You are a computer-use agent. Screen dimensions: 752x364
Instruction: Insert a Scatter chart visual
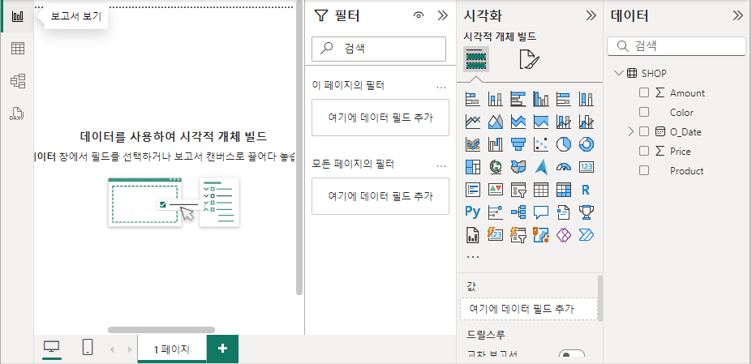[x=541, y=143]
